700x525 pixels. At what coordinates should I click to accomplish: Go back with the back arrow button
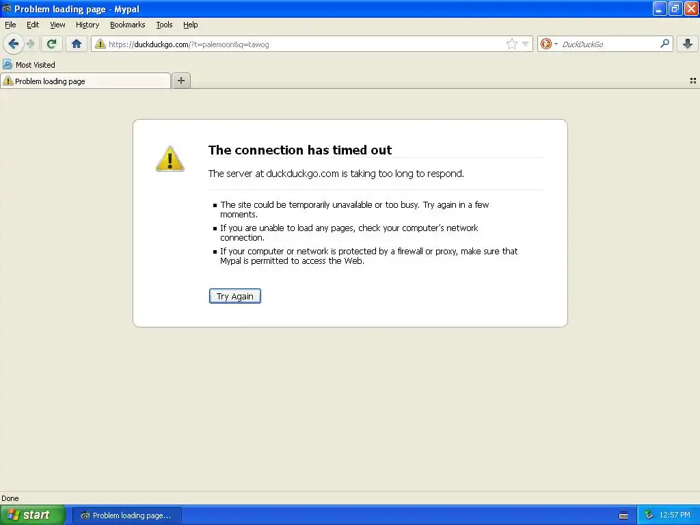pos(14,44)
